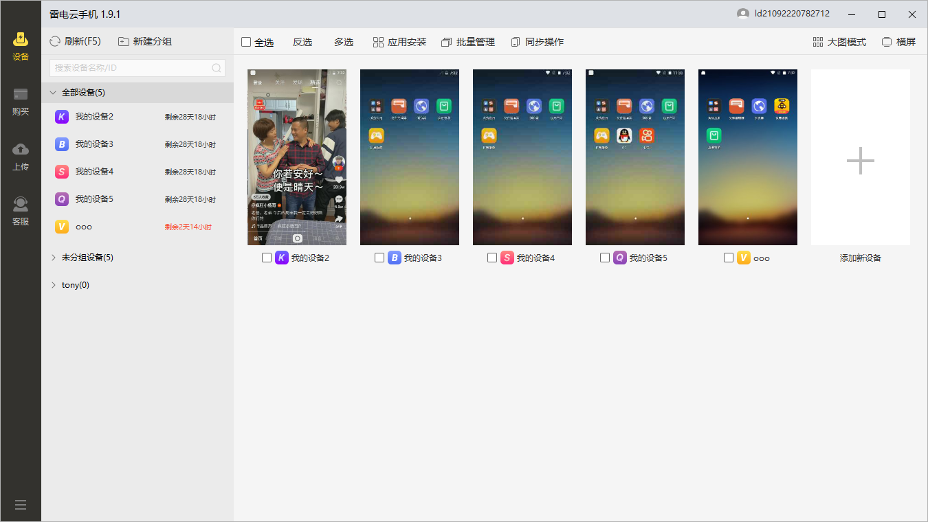Click the pink S icon in device list
The width and height of the screenshot is (928, 522).
coord(62,172)
